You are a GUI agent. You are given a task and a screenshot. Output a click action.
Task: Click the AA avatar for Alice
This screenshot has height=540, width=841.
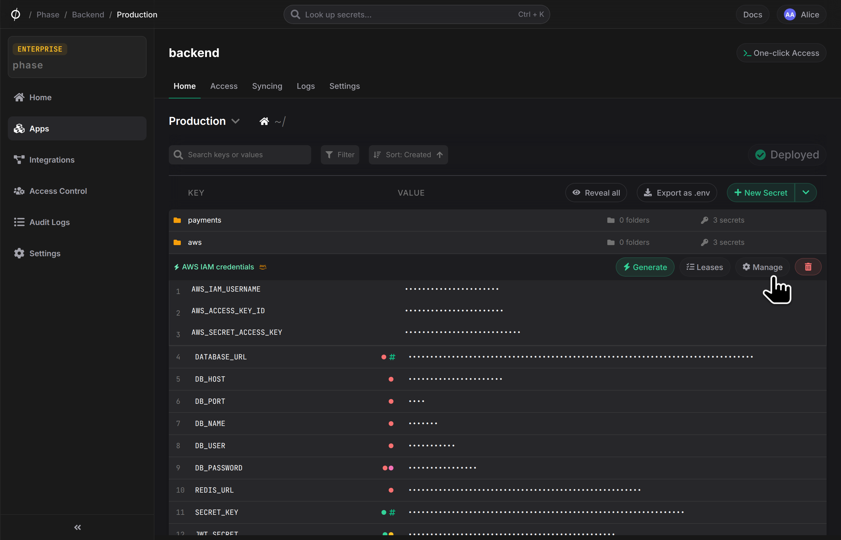click(789, 15)
